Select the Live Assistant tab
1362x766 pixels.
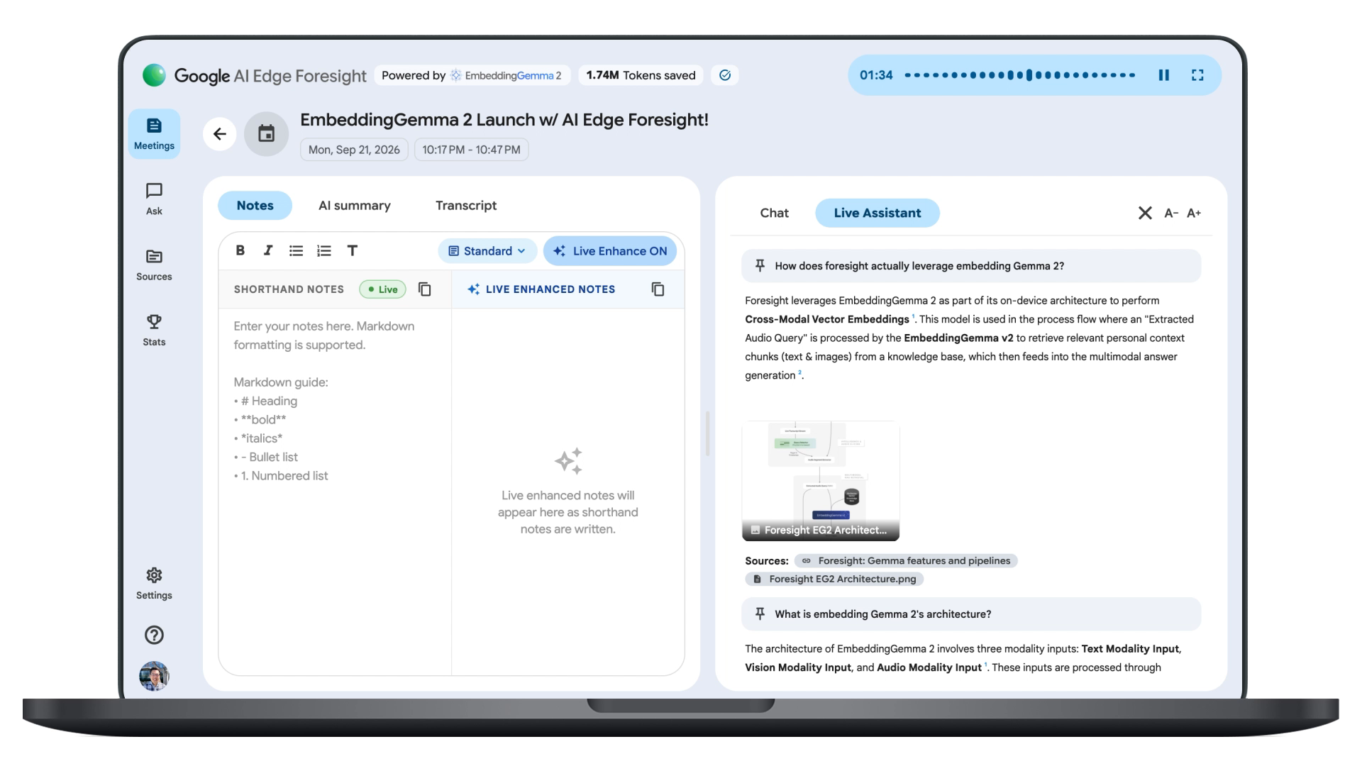tap(877, 213)
